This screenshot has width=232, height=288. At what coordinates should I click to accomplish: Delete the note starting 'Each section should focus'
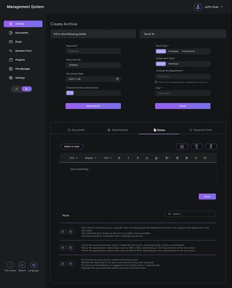(70, 232)
